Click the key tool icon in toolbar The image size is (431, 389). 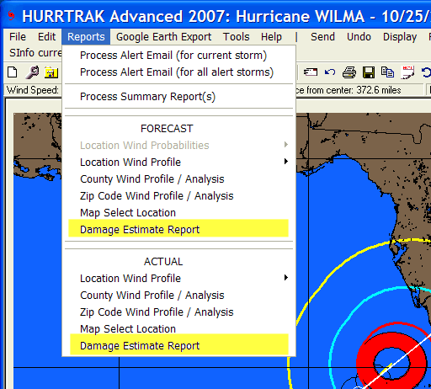(32, 72)
